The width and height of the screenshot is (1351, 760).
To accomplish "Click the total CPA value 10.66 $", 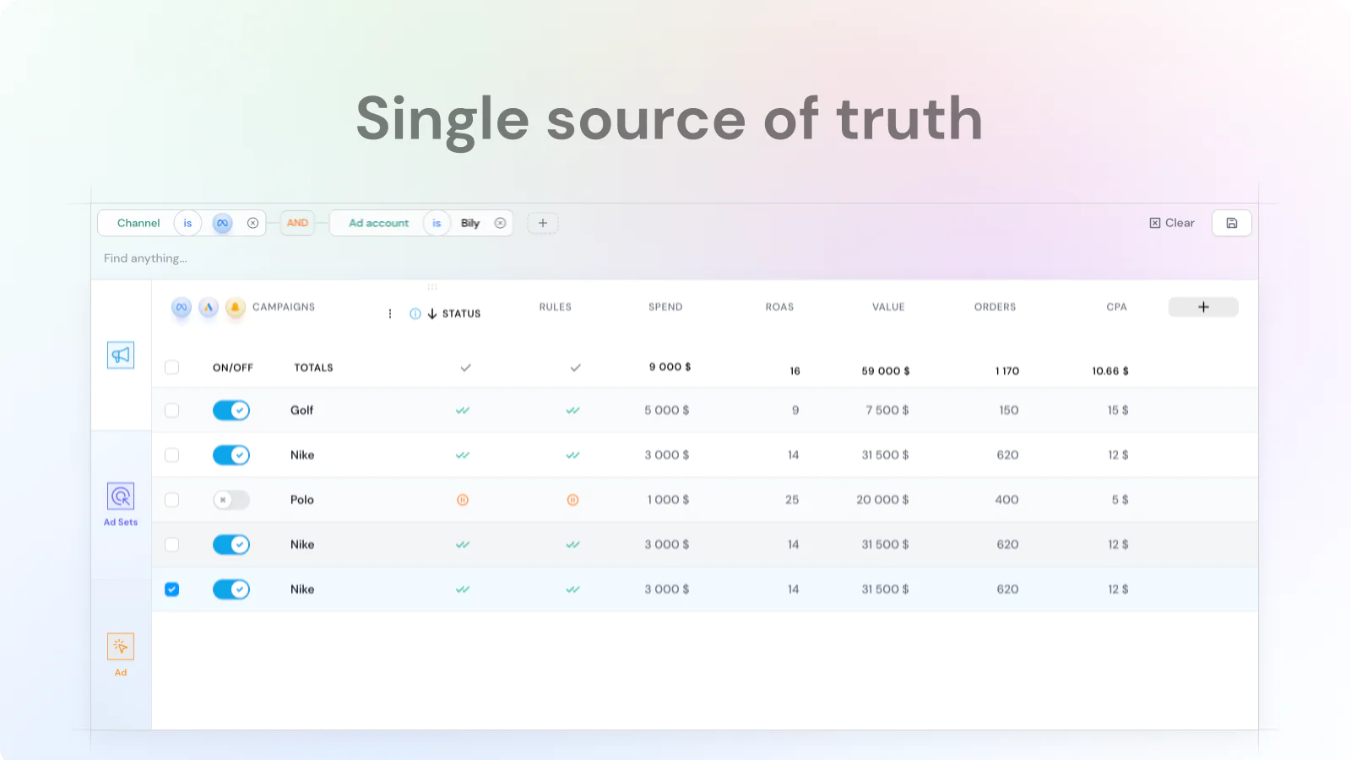I will pos(1110,371).
